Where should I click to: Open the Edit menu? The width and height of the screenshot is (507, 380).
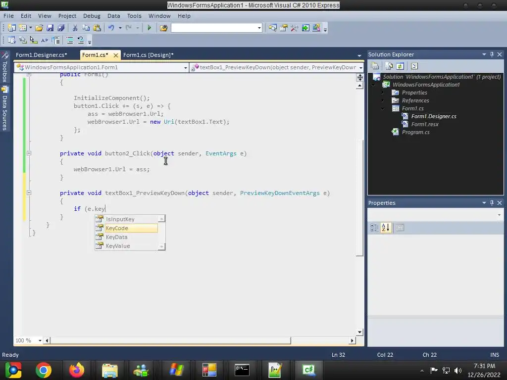26,16
